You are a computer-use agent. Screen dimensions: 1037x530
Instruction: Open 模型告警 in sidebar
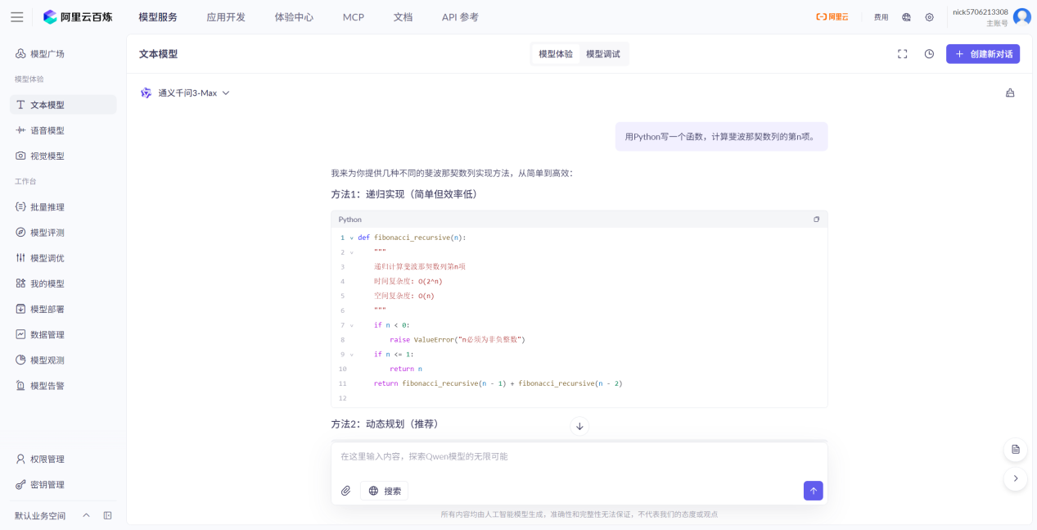pyautogui.click(x=63, y=385)
